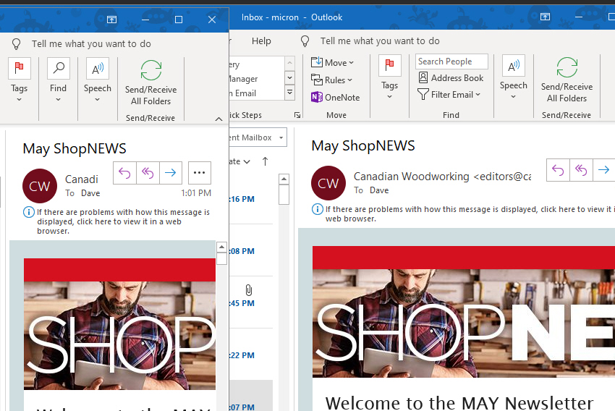Click Send/Receive All Folders in Inbox window

point(567,80)
